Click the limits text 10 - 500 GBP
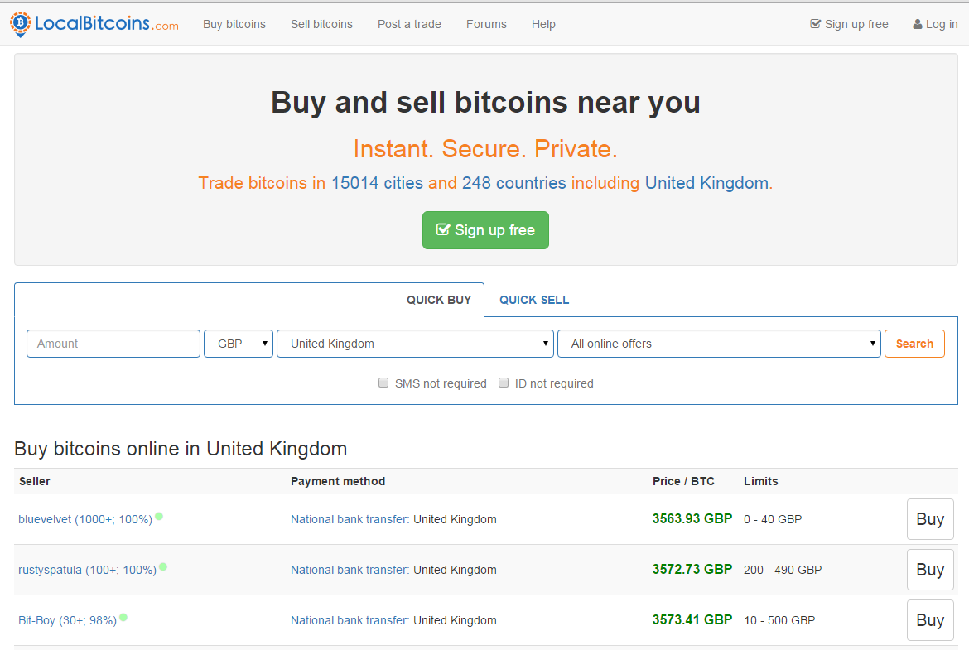Screen dimensions: 969x650 (779, 621)
